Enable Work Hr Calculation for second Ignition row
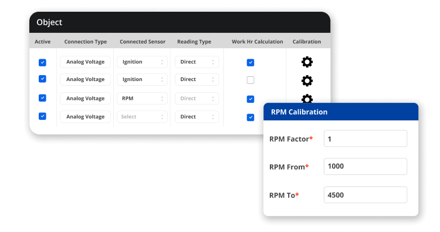 coord(251,80)
